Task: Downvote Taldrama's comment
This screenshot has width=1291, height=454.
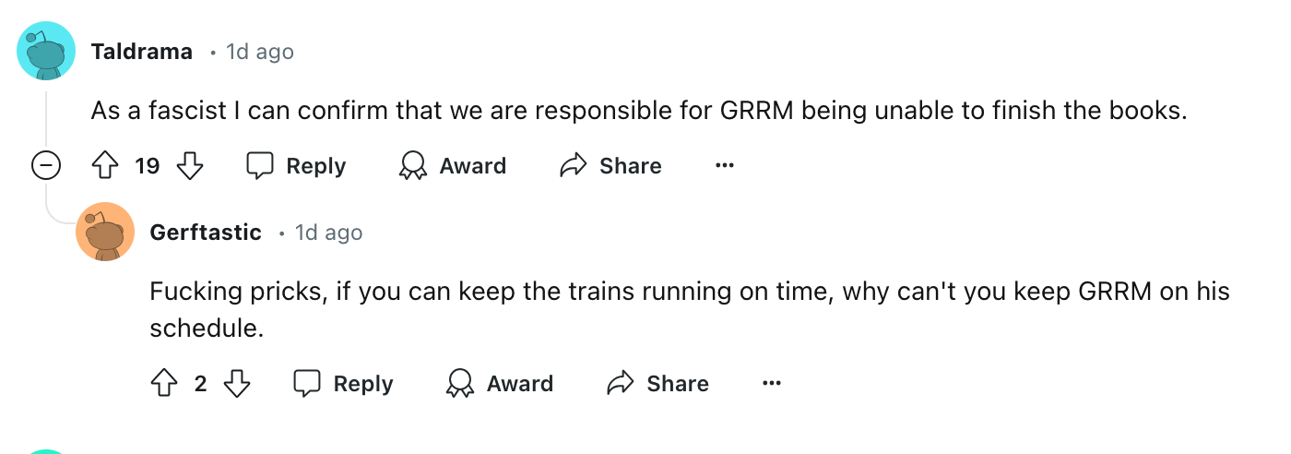Action: pyautogui.click(x=190, y=166)
